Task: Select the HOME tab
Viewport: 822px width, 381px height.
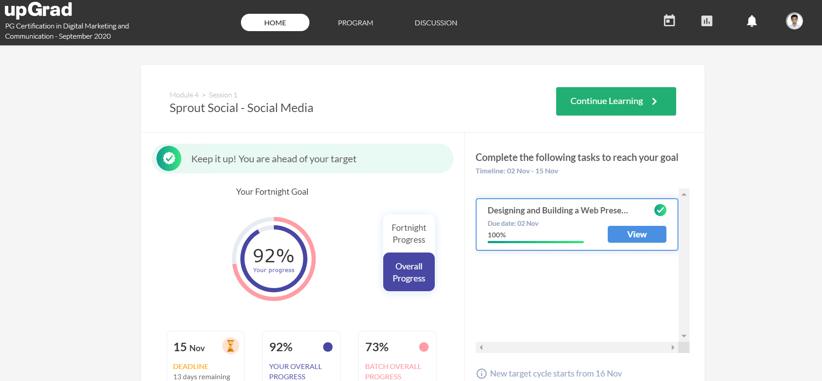Action: pos(275,23)
